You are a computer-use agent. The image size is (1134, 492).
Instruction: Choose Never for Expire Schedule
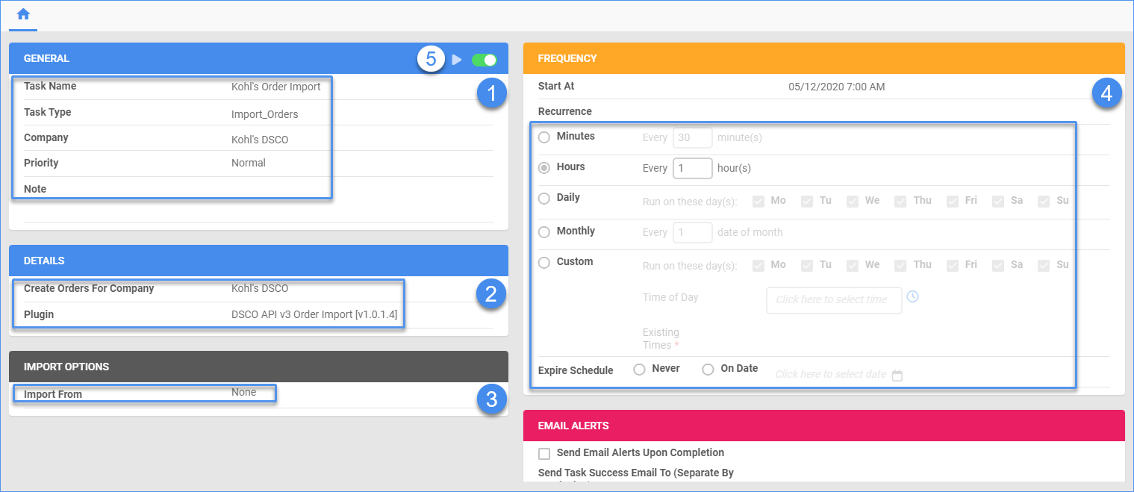639,369
